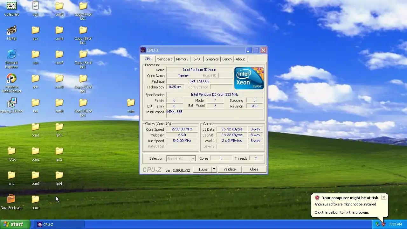407x229 pixels.
Task: Click the CPU-Z title bar app icon
Action: pyautogui.click(x=143, y=50)
